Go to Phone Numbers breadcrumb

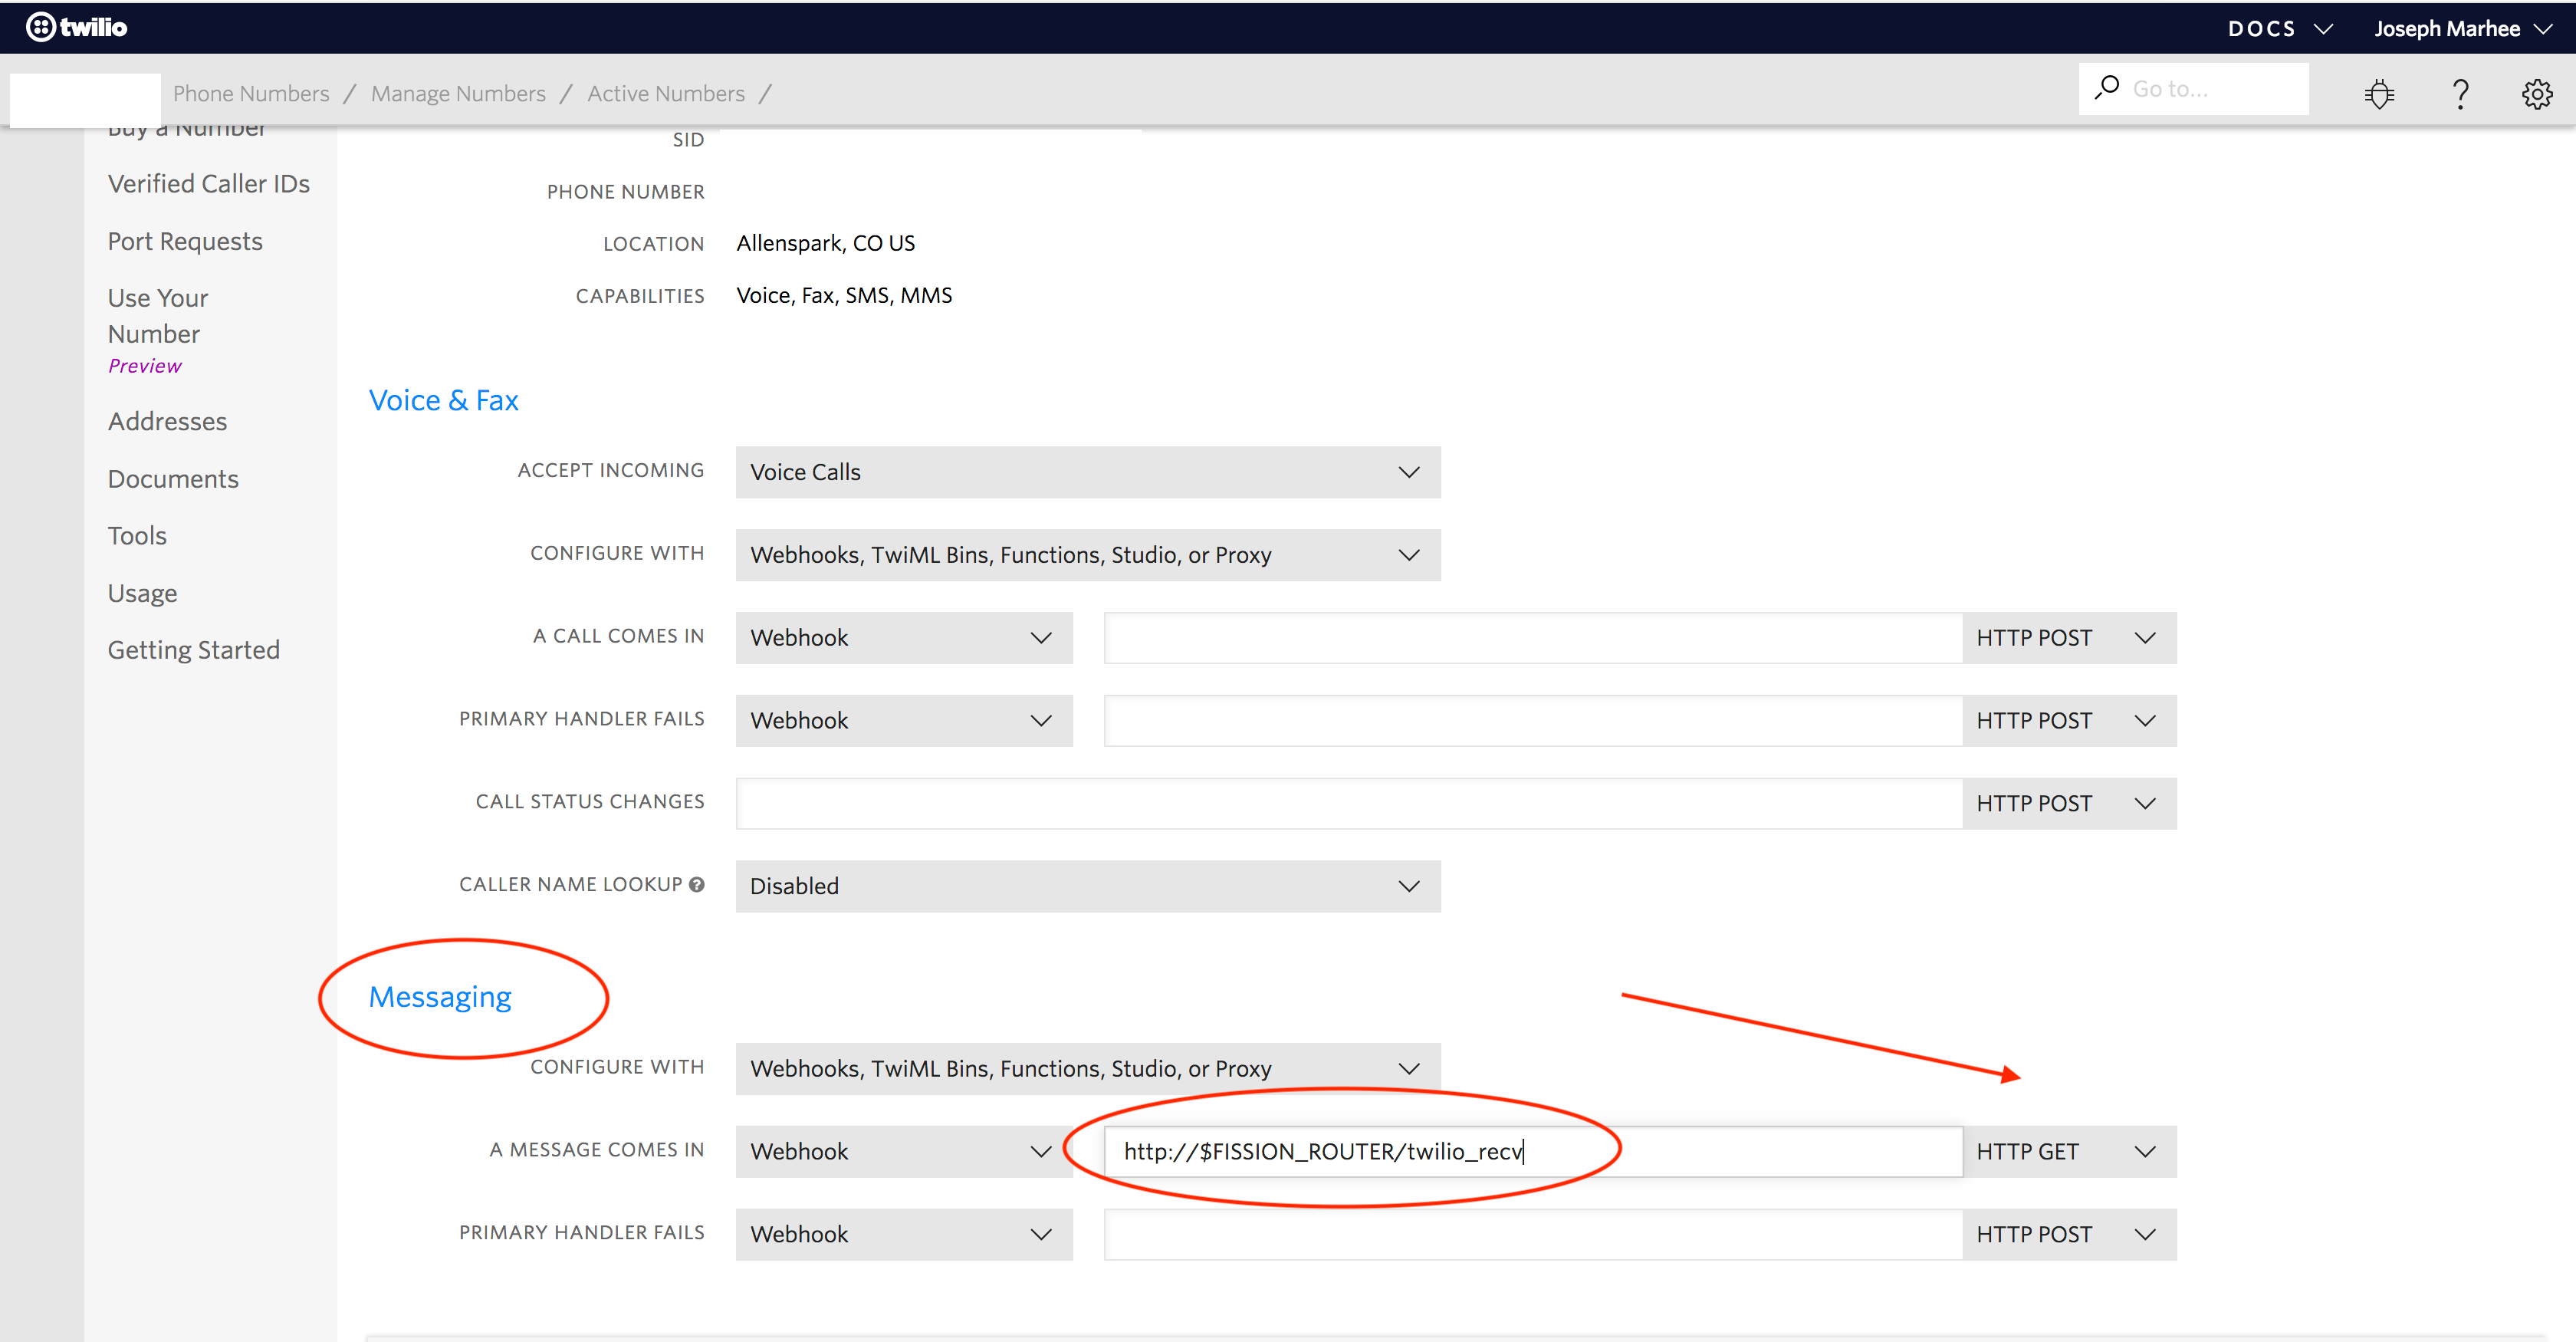pos(251,93)
